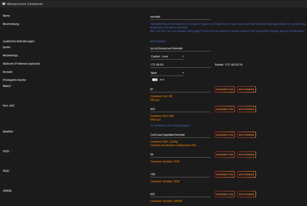This screenshot has width=307, height=206.
Task: Click the Name field containing heimdall
Action: (180, 17)
